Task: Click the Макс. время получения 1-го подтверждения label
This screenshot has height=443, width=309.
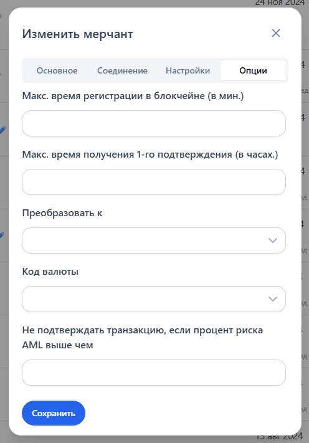Action: coord(150,155)
